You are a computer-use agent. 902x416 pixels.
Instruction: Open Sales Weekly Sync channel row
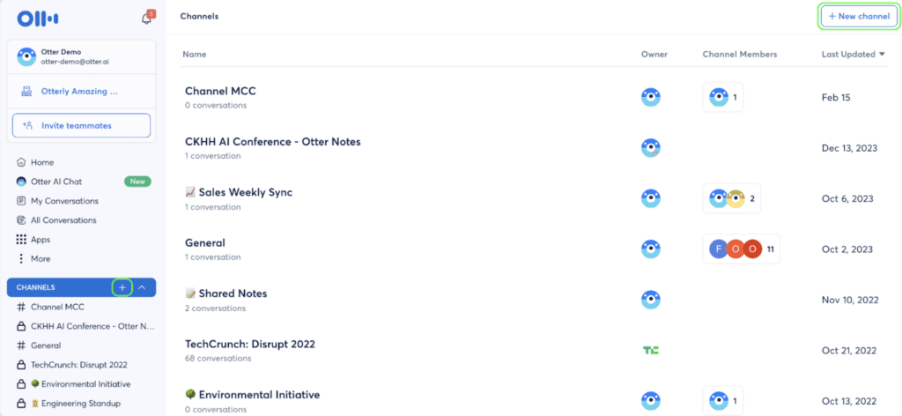239,192
